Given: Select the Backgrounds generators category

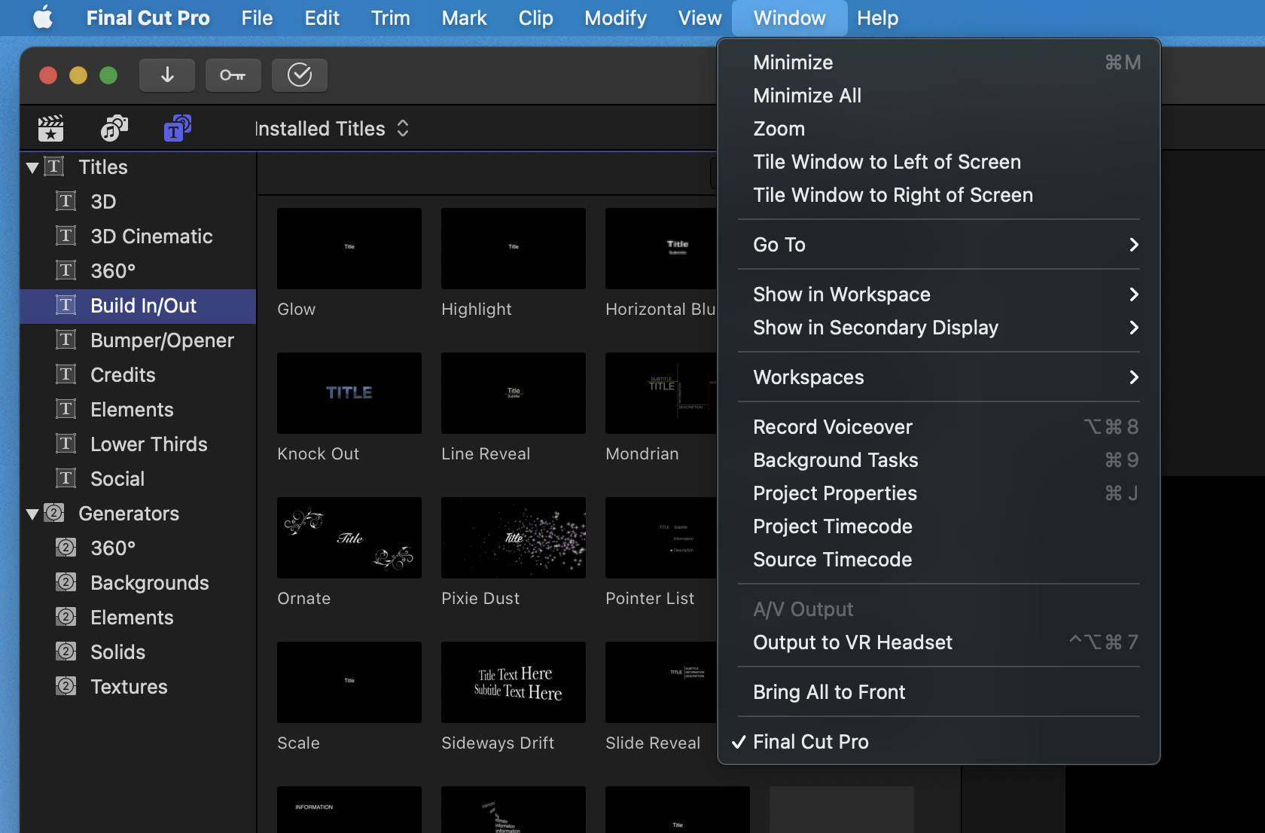Looking at the screenshot, I should (x=138, y=583).
